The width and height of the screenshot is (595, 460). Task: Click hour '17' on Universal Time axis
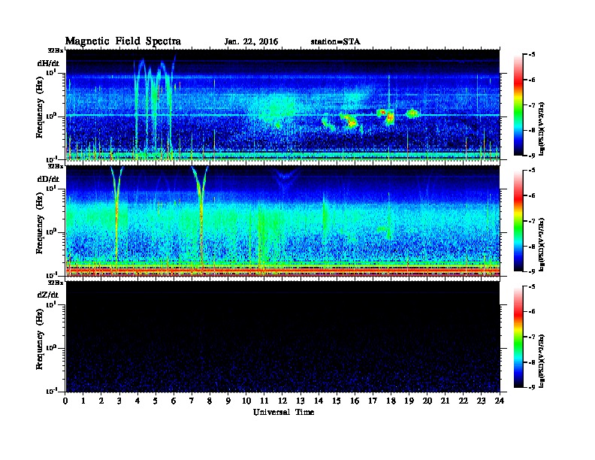(x=373, y=401)
